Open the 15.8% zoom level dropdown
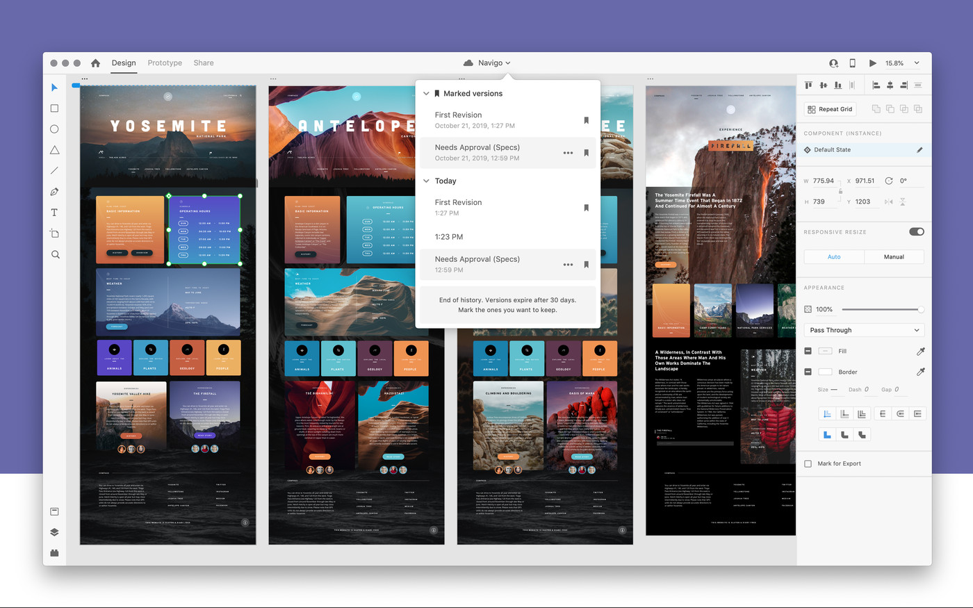973x608 pixels. click(x=902, y=63)
